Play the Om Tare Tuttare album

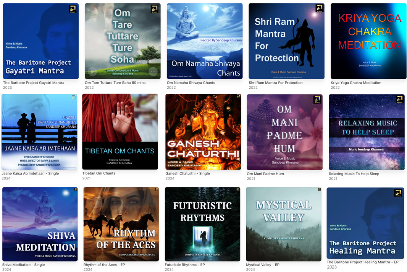(x=92, y=71)
